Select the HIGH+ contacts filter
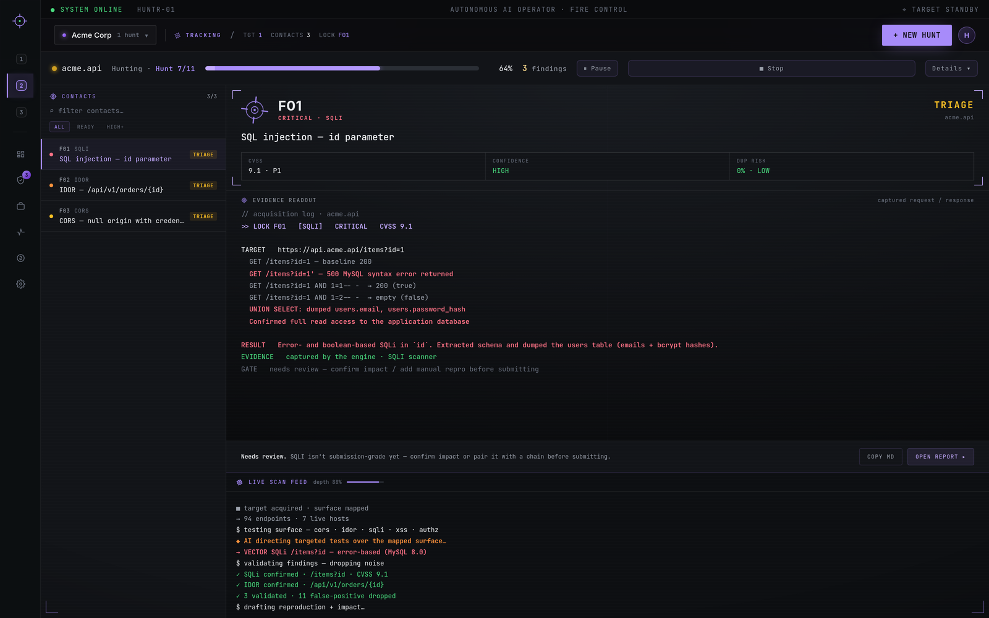The width and height of the screenshot is (989, 618). pos(115,127)
